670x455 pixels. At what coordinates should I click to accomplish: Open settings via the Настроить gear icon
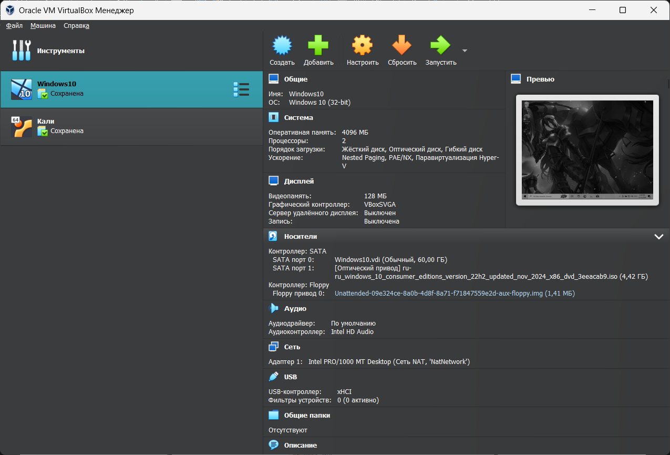pyautogui.click(x=362, y=45)
